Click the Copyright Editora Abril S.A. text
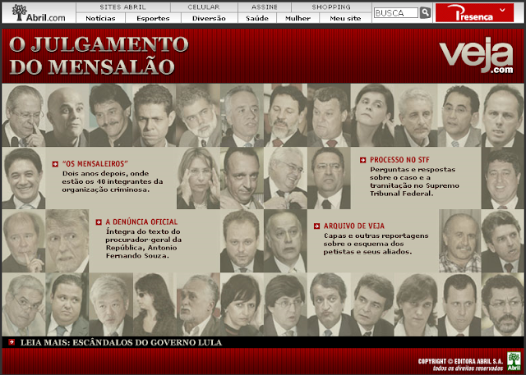The width and height of the screenshot is (526, 375). point(460,361)
